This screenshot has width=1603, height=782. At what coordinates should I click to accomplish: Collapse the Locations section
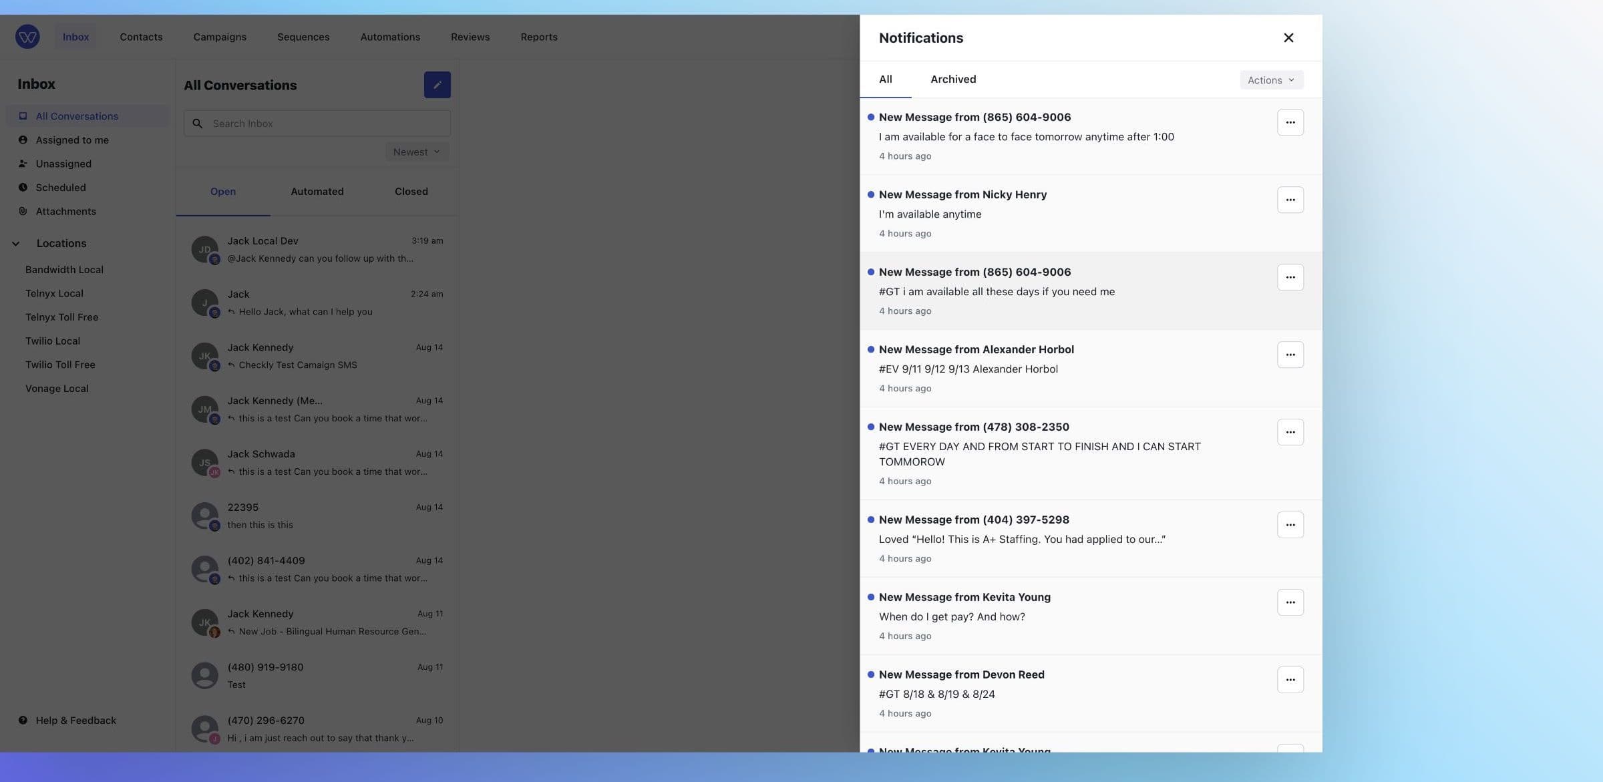pos(16,243)
